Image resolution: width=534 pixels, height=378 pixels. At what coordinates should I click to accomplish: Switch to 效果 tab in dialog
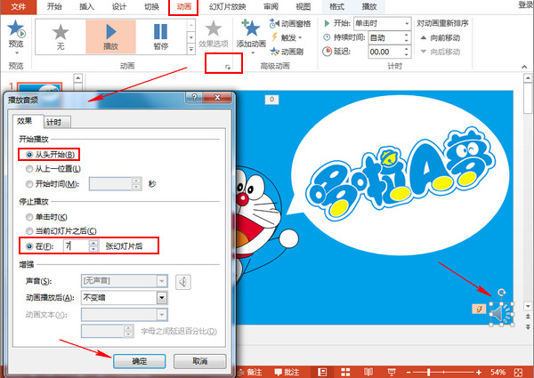pos(25,121)
